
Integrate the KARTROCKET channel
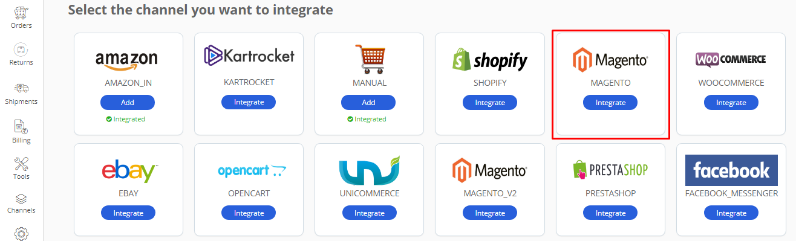pyautogui.click(x=249, y=102)
